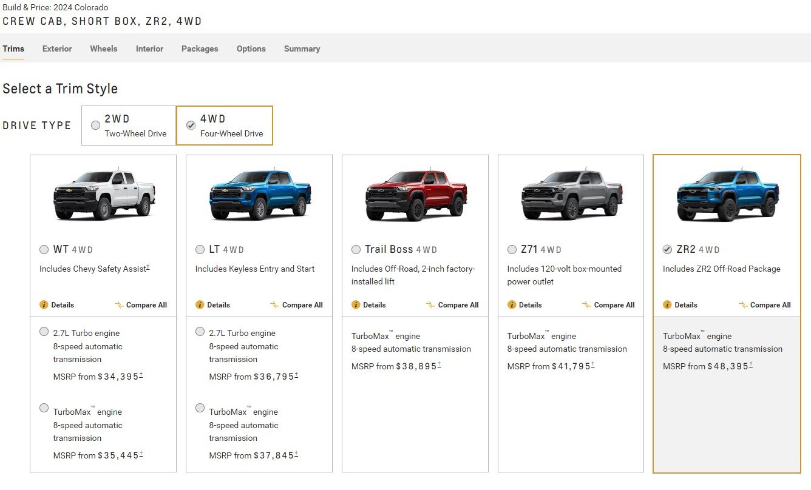Click Compare All on the Trail Boss card
The width and height of the screenshot is (811, 490).
pos(458,305)
